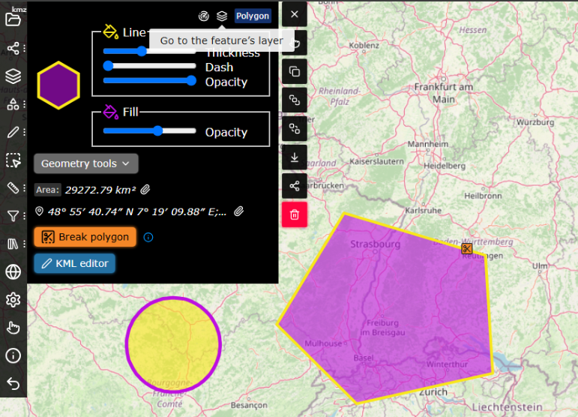Click the linked shapes icon button
Screen dimensions: 578x417
click(294, 100)
